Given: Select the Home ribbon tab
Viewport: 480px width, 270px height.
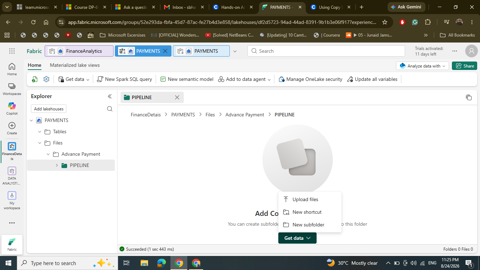Looking at the screenshot, I should click(34, 65).
